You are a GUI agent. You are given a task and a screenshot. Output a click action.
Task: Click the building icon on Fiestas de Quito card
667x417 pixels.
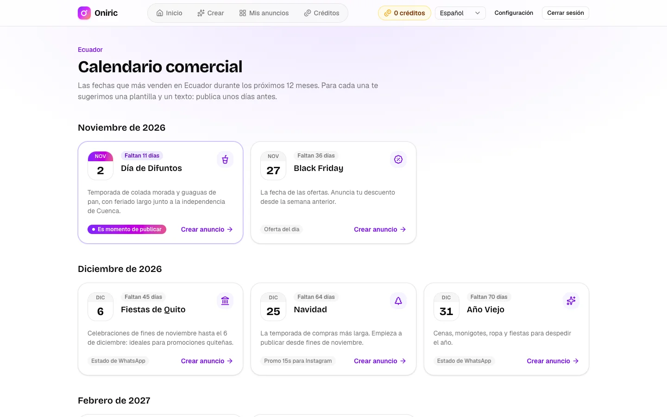[225, 301]
